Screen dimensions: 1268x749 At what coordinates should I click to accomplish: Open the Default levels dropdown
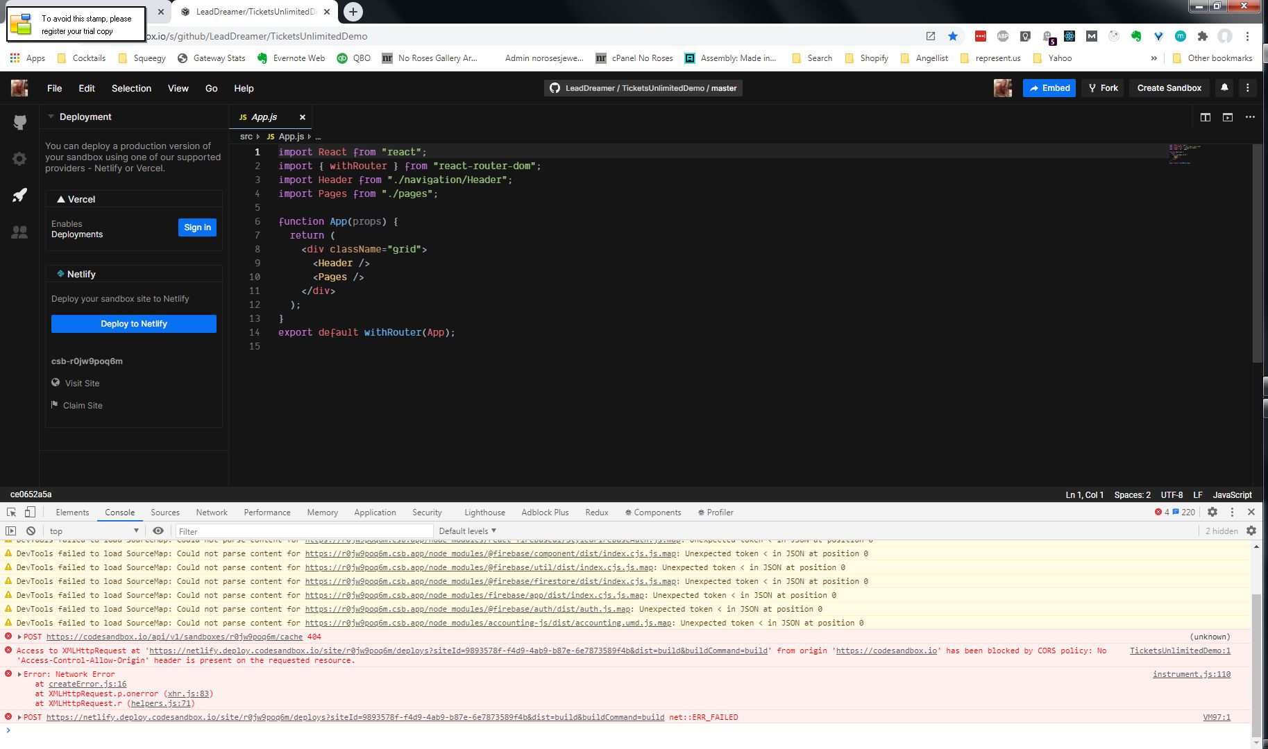click(468, 531)
